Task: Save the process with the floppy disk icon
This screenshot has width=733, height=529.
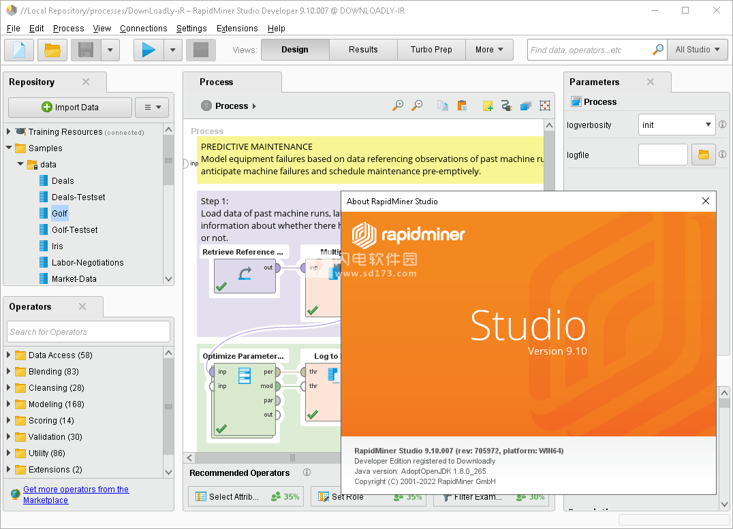Action: pos(86,50)
